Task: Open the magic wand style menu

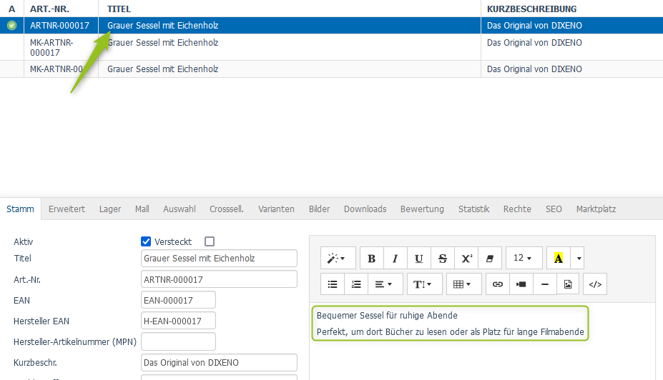Action: click(338, 258)
